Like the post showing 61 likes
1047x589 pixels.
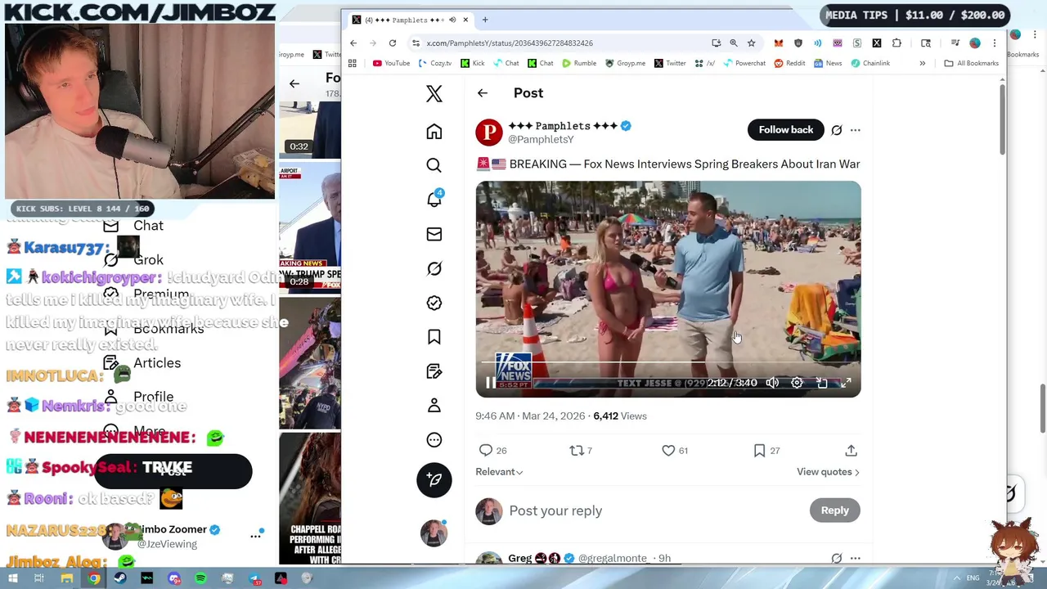(x=668, y=450)
